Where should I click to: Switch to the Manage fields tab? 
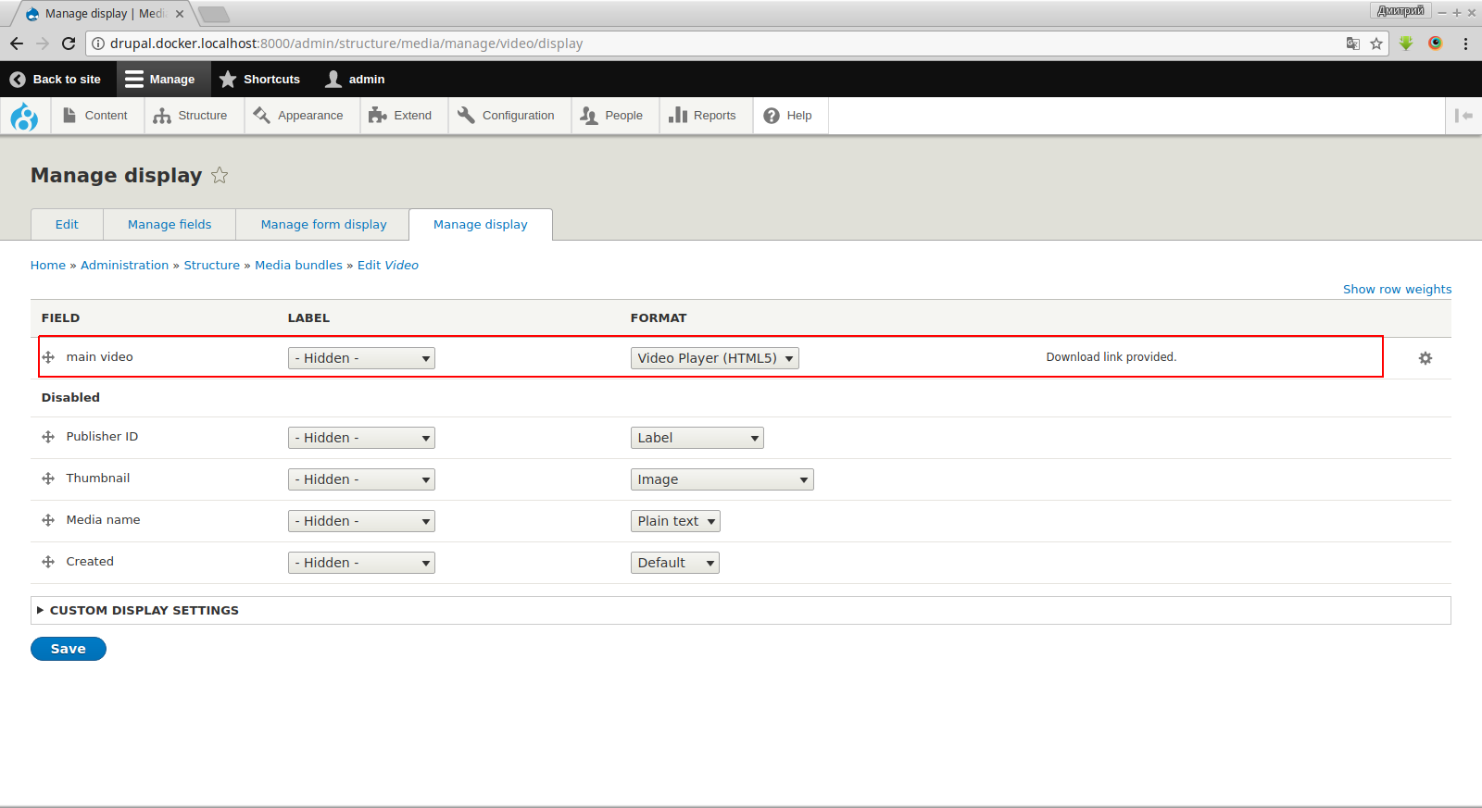pos(170,225)
